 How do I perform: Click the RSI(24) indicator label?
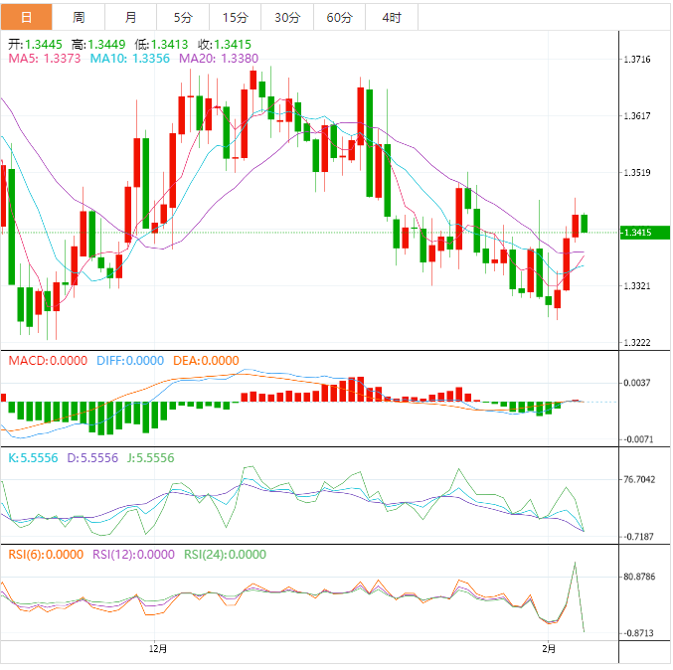[x=226, y=555]
